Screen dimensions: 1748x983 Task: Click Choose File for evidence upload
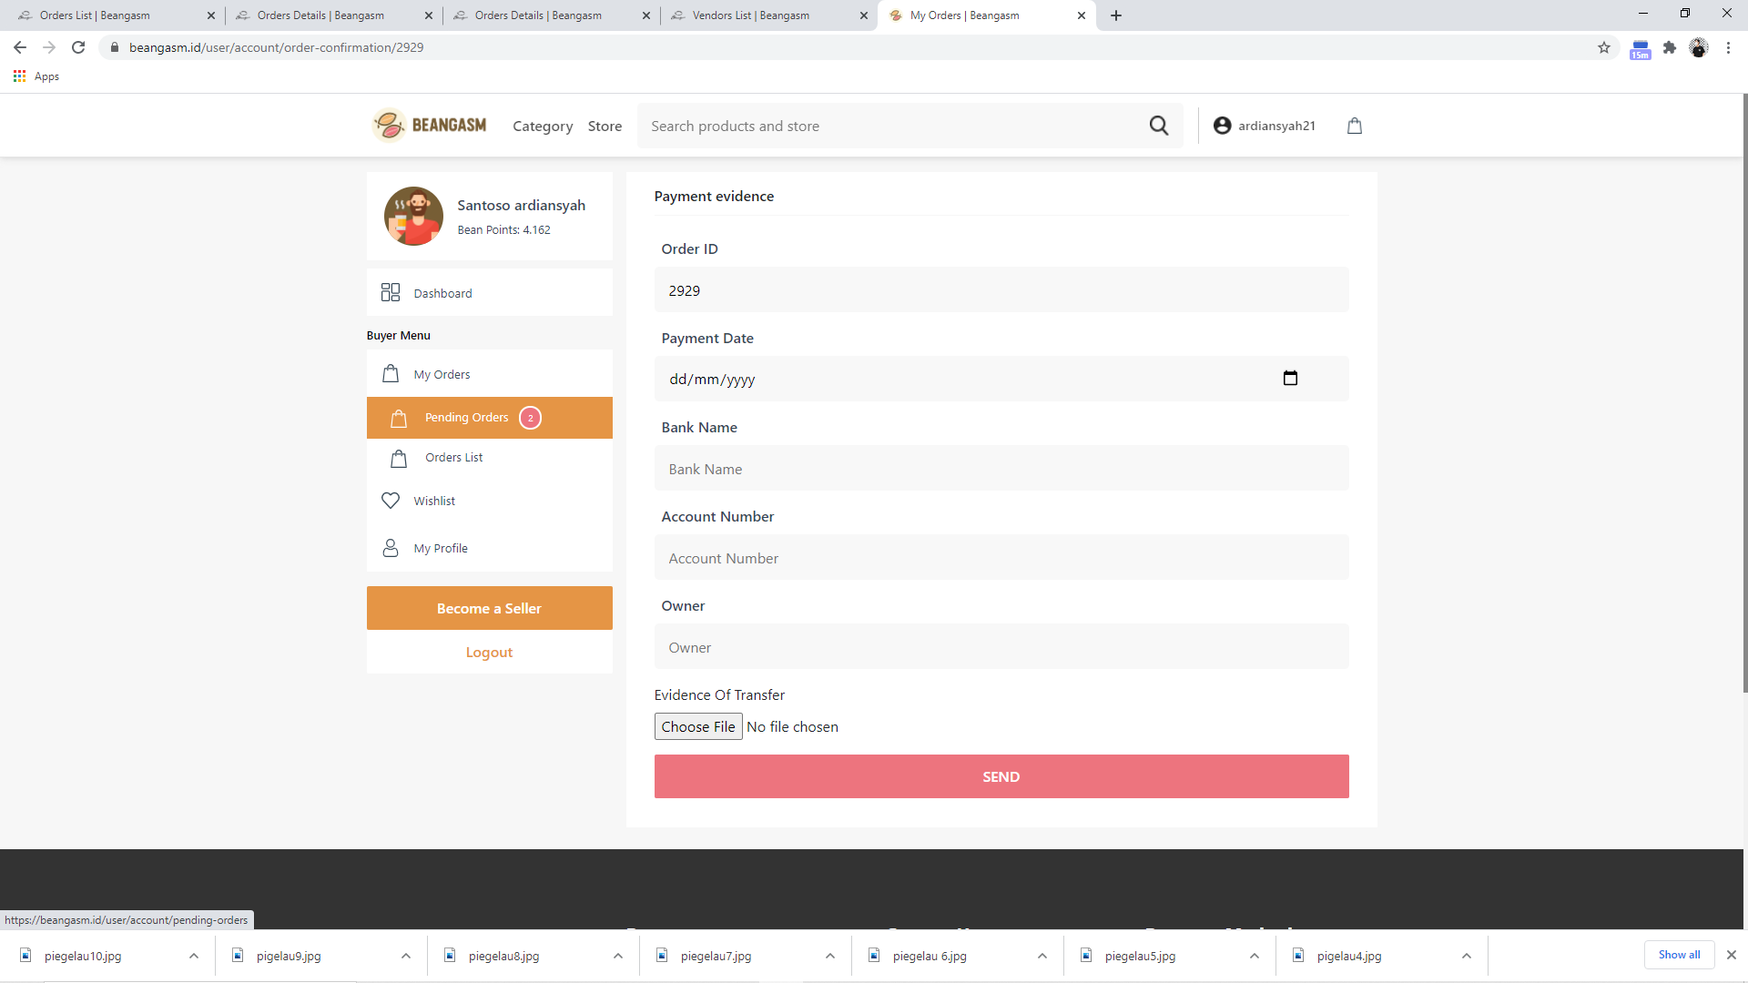(696, 726)
